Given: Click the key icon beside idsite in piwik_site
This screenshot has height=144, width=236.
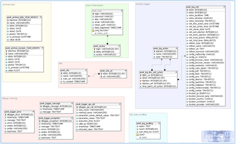Looking at the screenshot, I should coord(61,73).
